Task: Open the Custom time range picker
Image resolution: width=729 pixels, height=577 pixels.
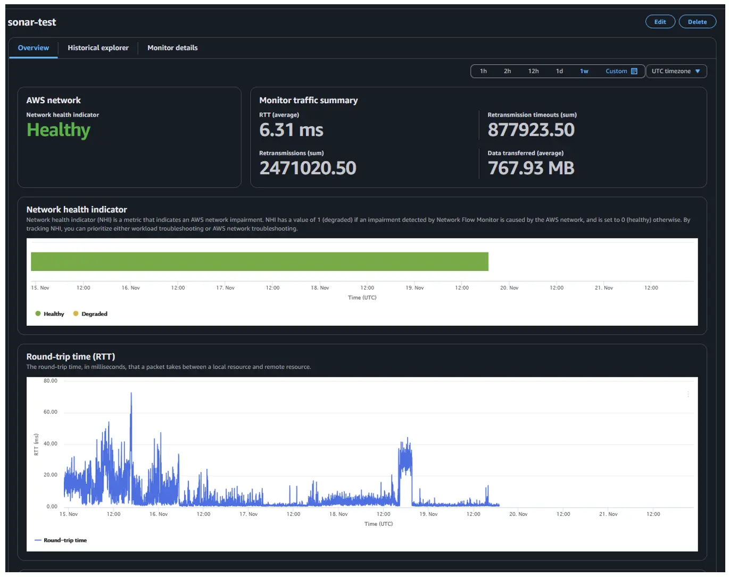Action: [x=616, y=71]
